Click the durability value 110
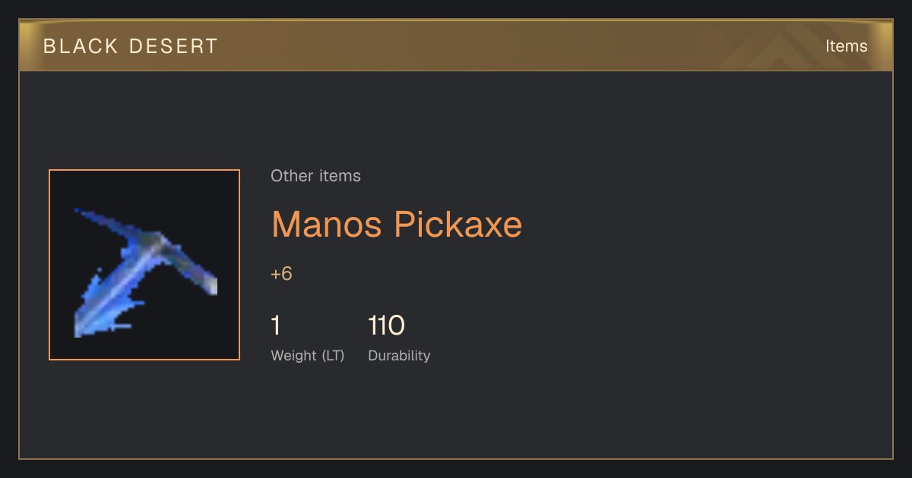Image resolution: width=912 pixels, height=478 pixels. pyautogui.click(x=386, y=325)
